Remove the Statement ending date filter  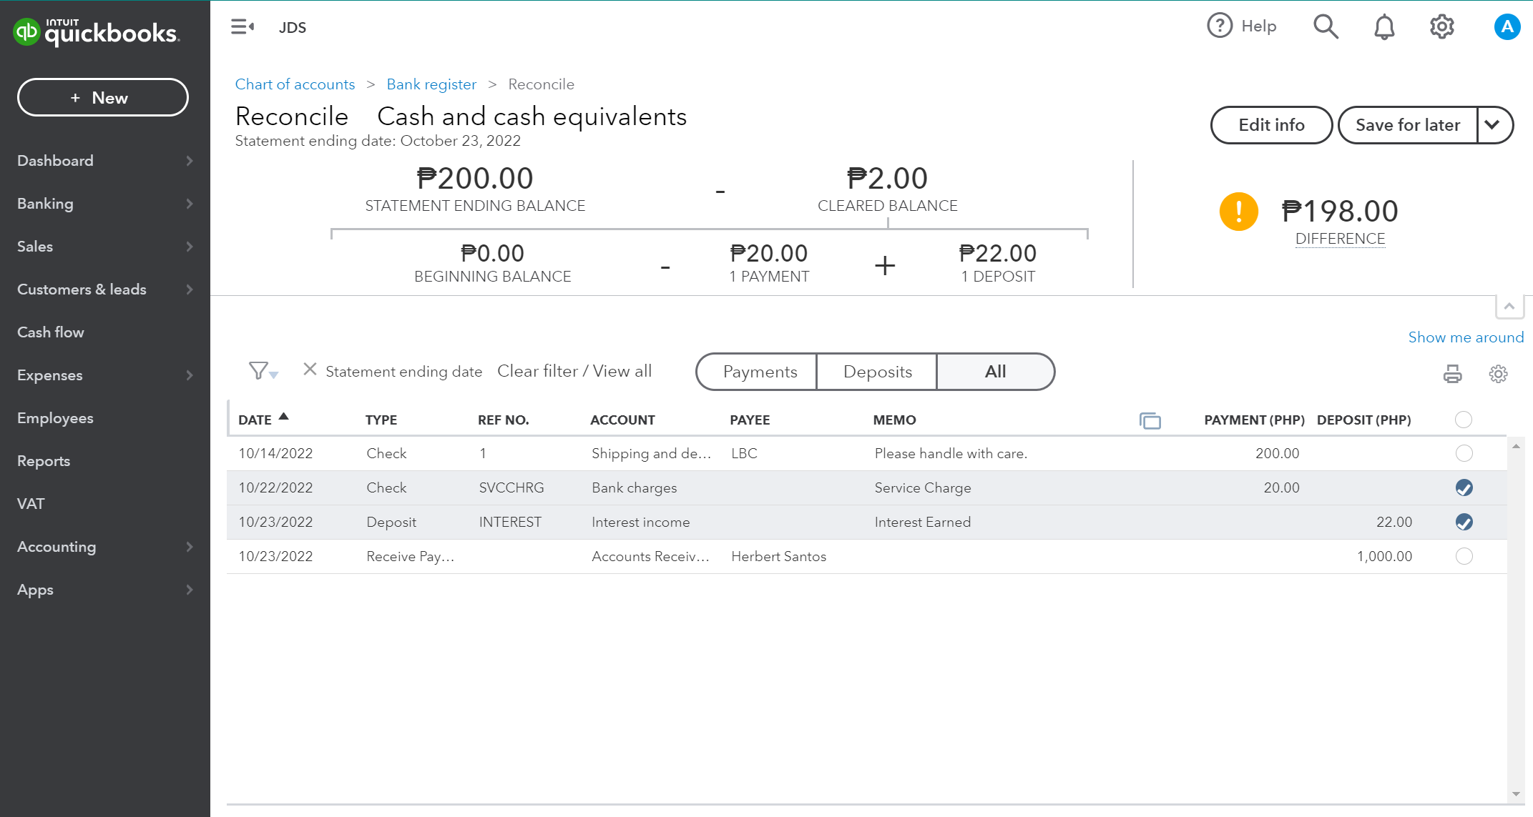coord(310,370)
